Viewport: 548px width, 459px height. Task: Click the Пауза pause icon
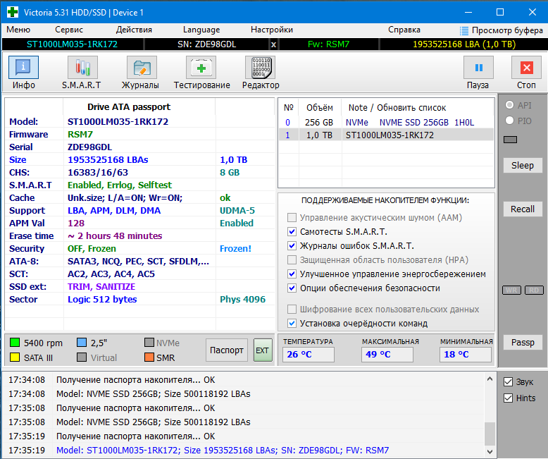click(x=478, y=67)
